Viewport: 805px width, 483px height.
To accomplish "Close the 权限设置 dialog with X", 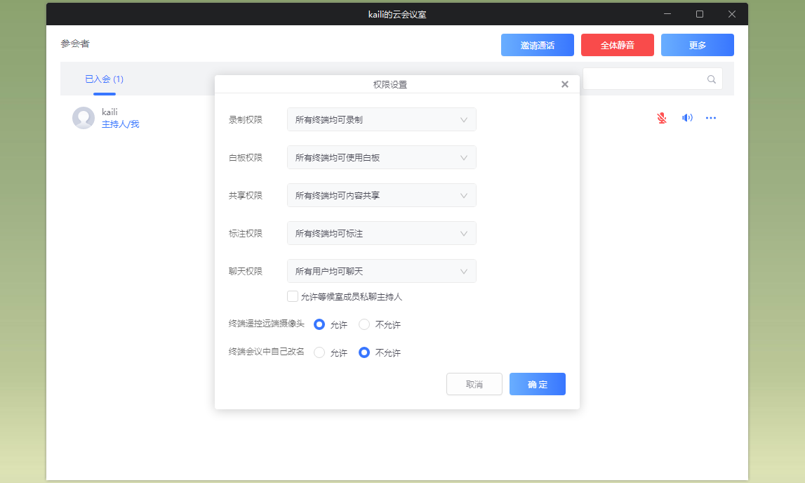I will [x=565, y=84].
